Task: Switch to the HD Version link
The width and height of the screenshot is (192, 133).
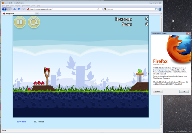Action: (39, 122)
